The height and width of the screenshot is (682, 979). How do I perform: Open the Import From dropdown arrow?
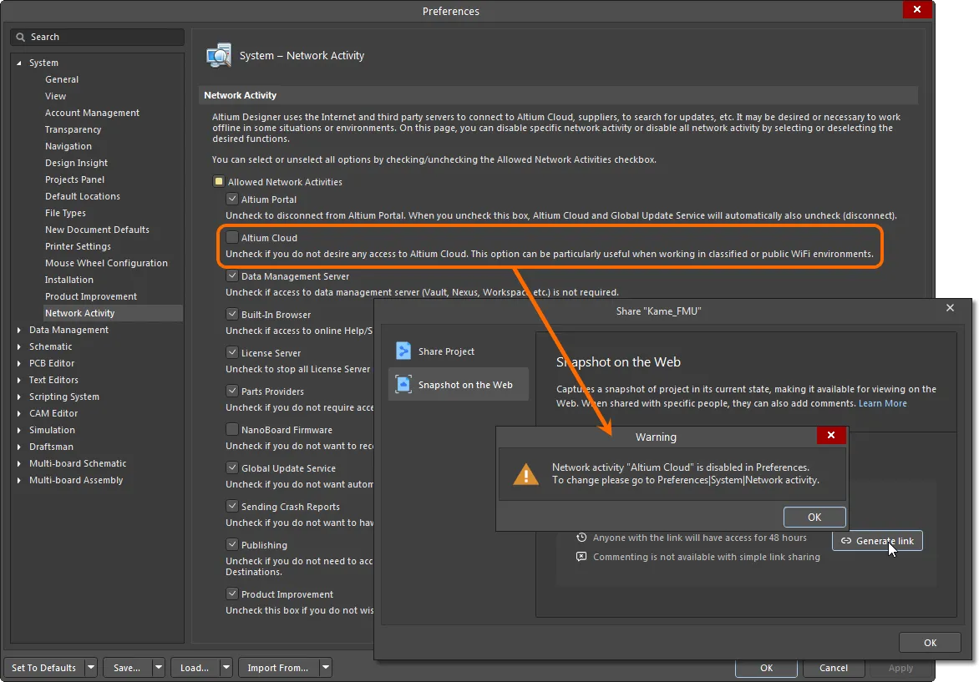coord(325,667)
